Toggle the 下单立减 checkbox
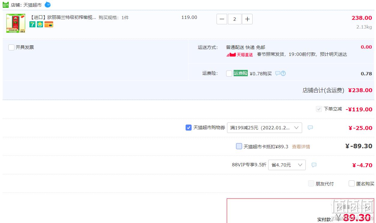 click(x=319, y=109)
